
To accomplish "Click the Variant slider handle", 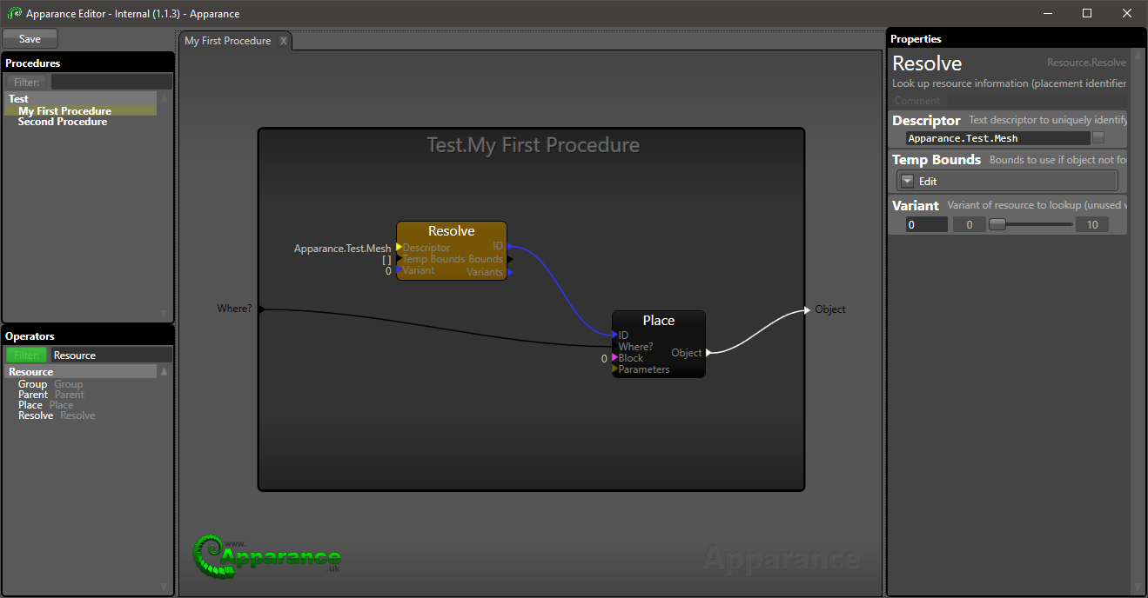I will 997,224.
